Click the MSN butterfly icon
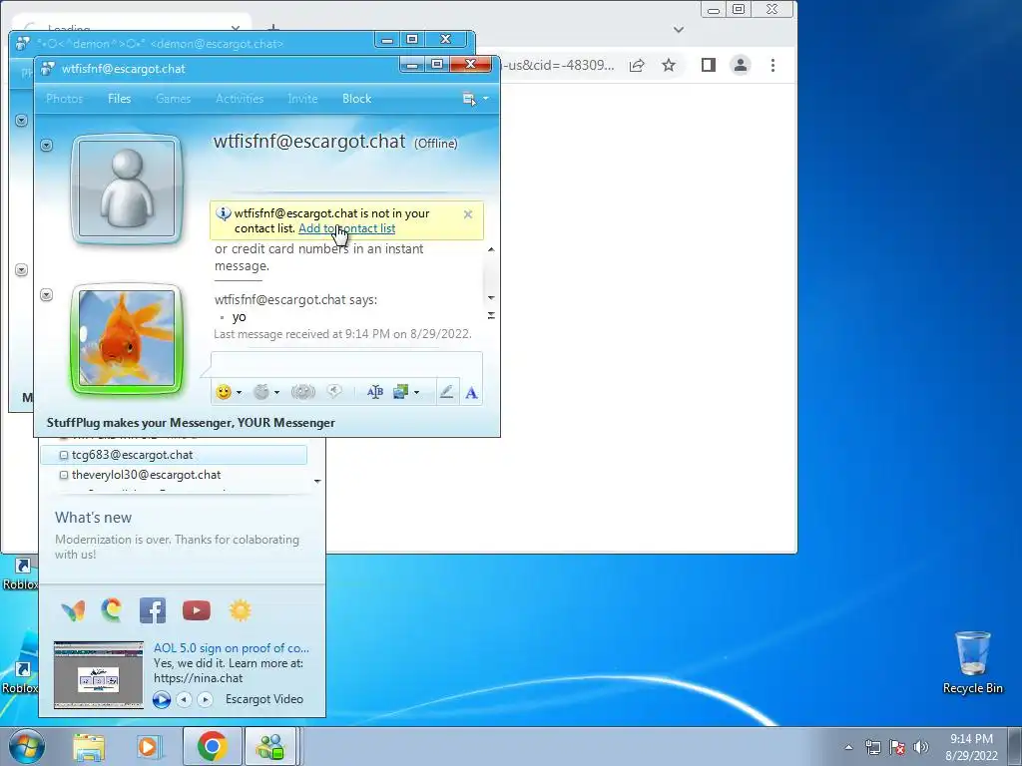Screen dimensions: 1022x766 click(73, 610)
